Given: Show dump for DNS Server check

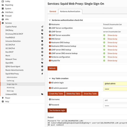Looking at the screenshot, I should [112, 39].
